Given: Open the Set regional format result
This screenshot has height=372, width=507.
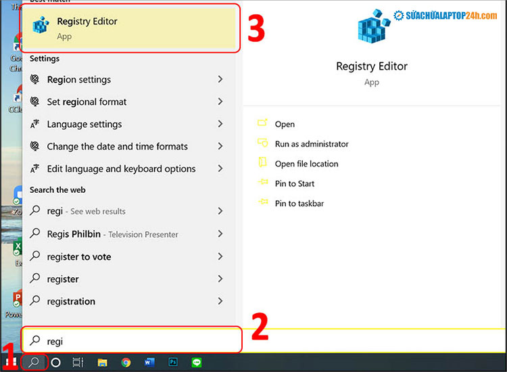Looking at the screenshot, I should coord(129,101).
